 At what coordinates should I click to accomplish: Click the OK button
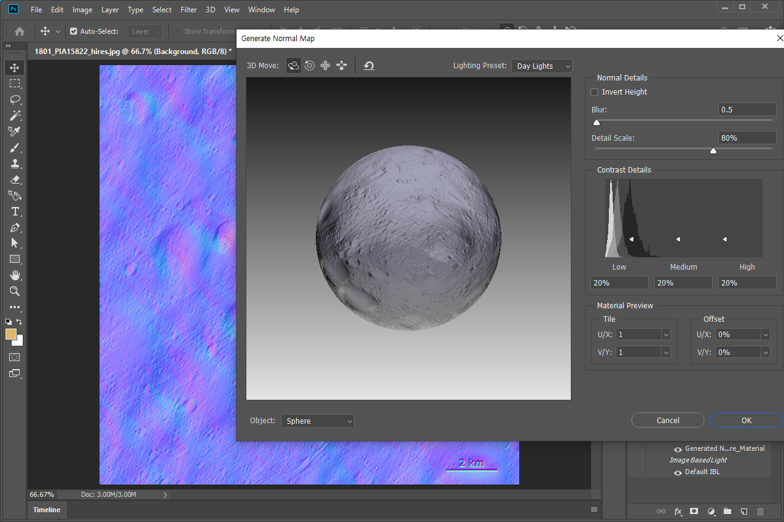[x=746, y=420]
